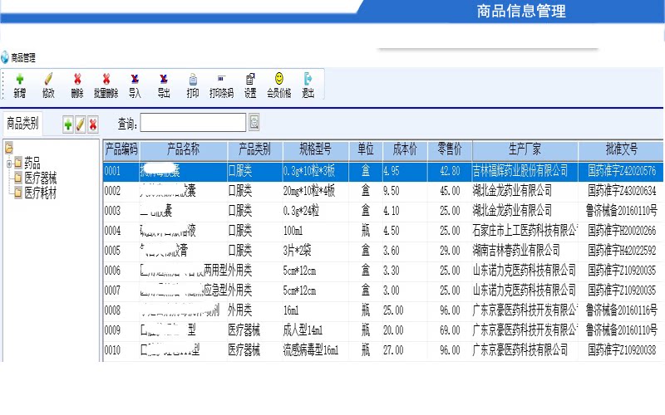The image size is (665, 415).
Task: Sort by the 规格型号 column header
Action: point(315,150)
